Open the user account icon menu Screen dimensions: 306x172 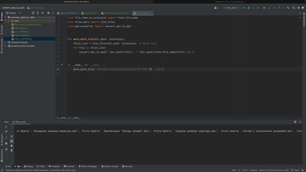point(216,8)
